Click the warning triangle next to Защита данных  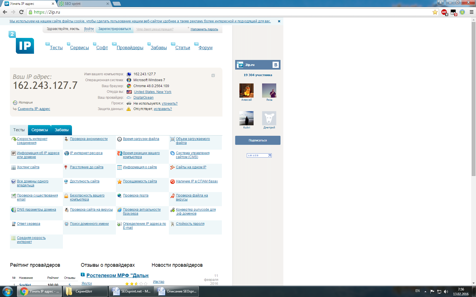point(129,109)
